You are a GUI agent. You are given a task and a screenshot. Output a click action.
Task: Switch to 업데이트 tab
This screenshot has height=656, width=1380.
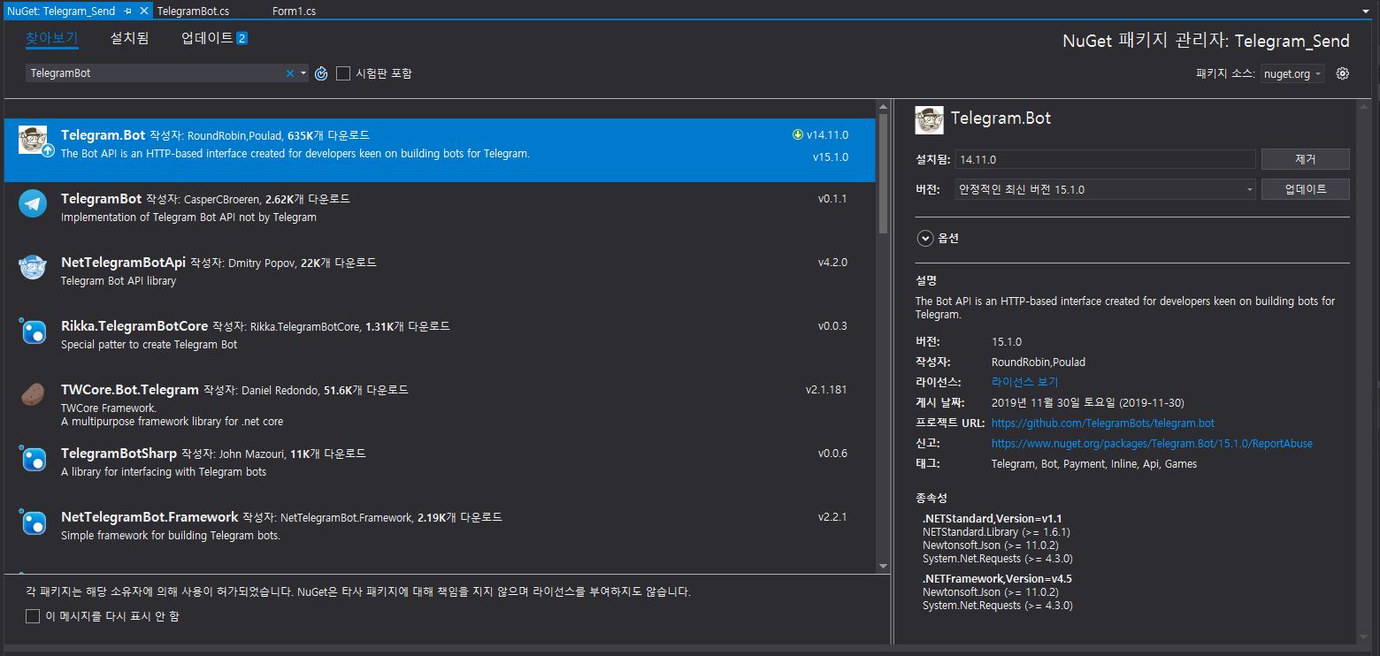point(207,38)
